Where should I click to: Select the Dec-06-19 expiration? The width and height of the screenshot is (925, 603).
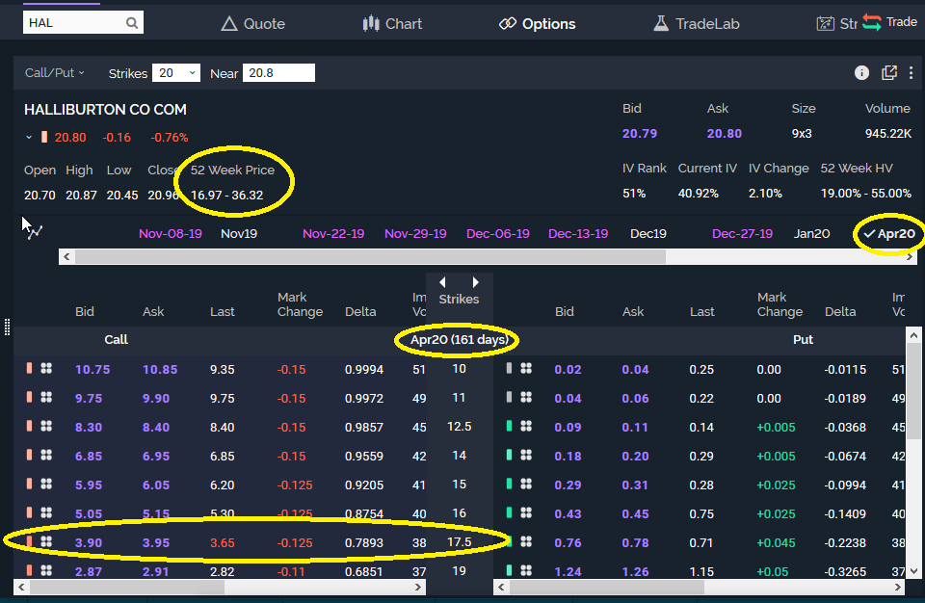(x=498, y=234)
